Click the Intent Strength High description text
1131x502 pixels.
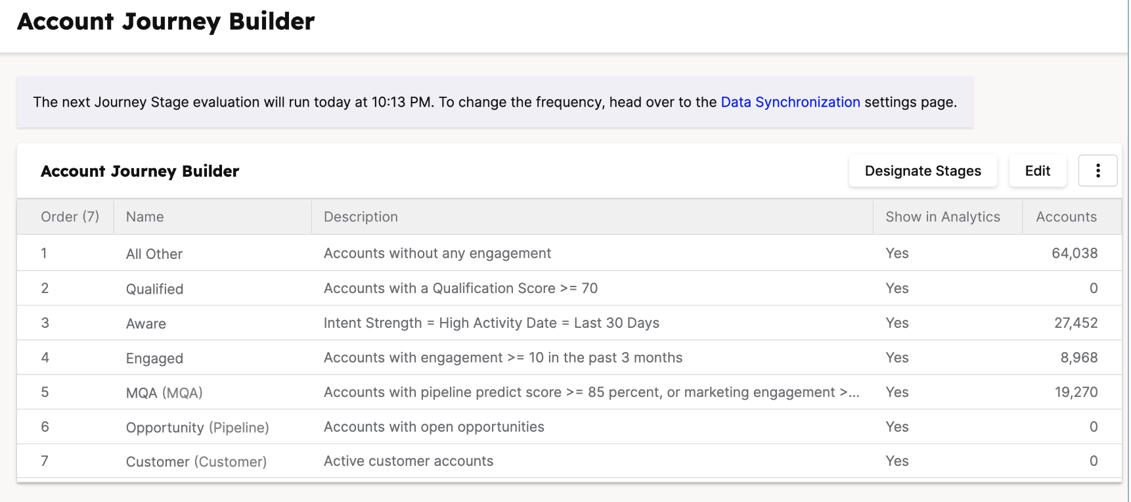(491, 323)
